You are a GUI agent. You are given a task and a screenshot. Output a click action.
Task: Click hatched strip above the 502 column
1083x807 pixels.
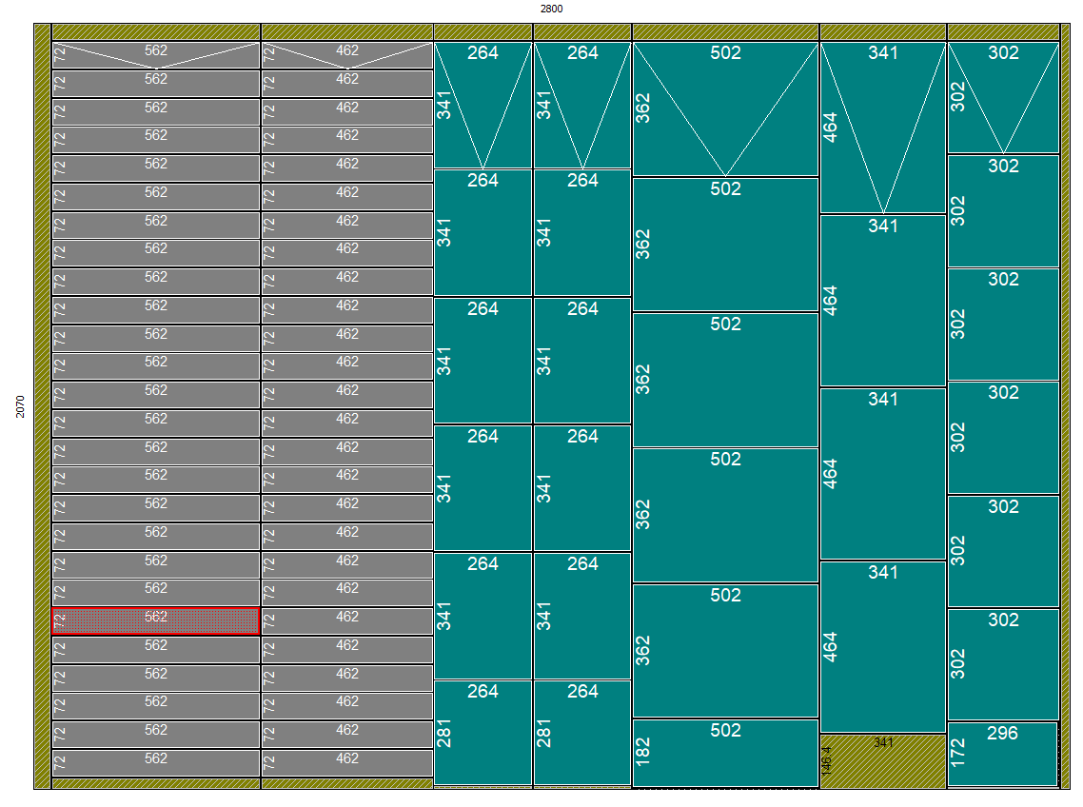pyautogui.click(x=725, y=32)
